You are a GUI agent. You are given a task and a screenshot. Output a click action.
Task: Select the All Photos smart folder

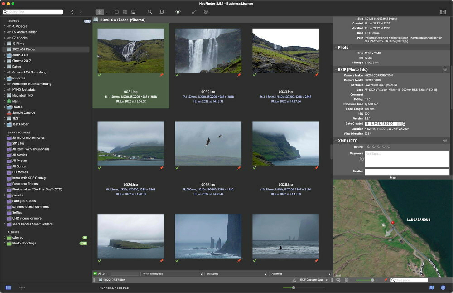click(19, 161)
